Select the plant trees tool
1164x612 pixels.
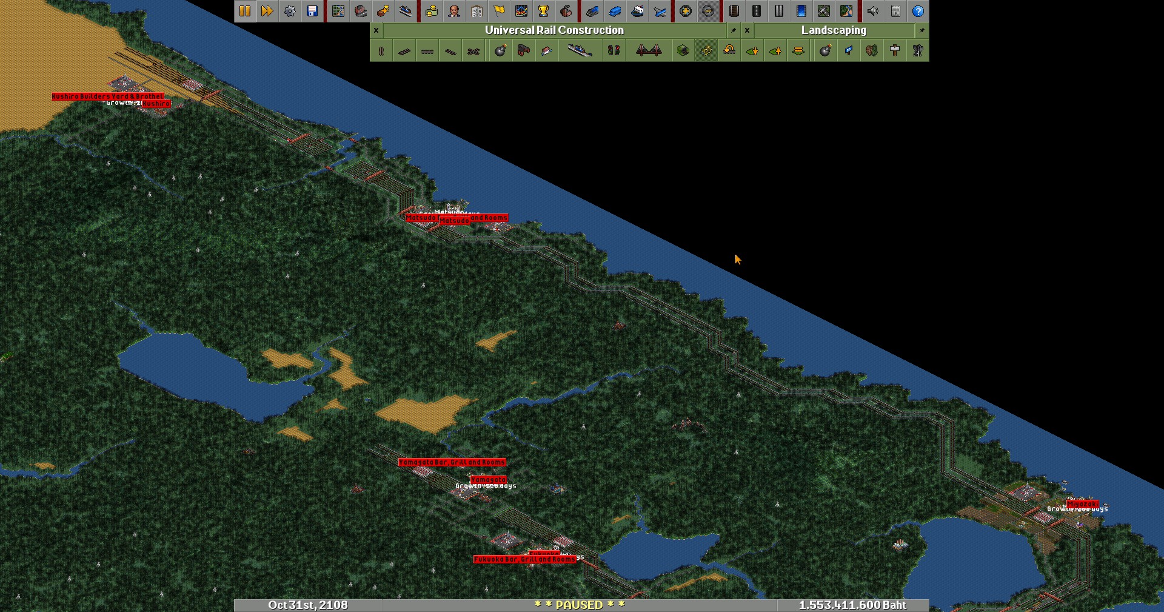click(872, 51)
